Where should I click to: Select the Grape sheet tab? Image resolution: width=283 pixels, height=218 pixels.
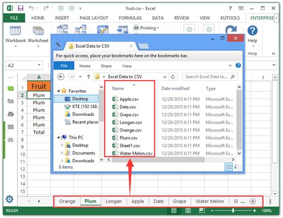click(x=179, y=201)
